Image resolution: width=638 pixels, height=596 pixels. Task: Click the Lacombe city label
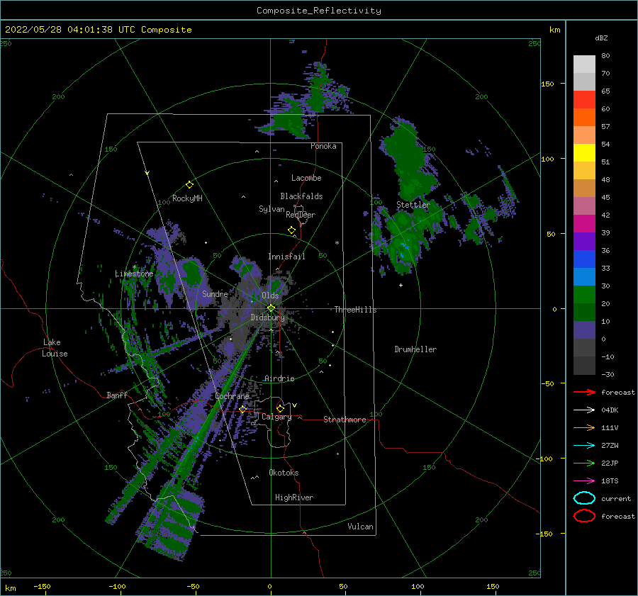[306, 178]
